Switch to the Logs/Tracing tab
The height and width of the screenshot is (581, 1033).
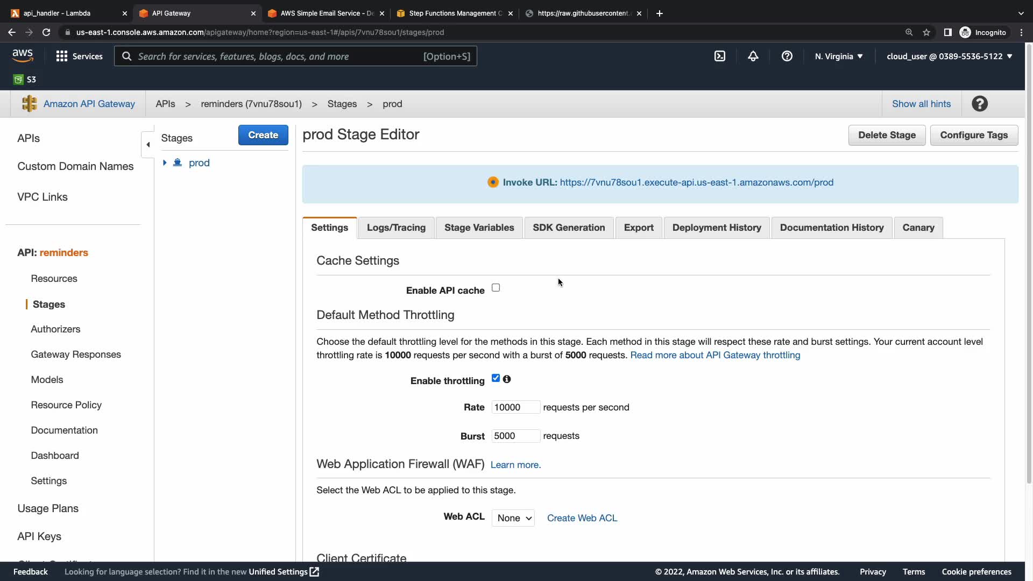396,228
